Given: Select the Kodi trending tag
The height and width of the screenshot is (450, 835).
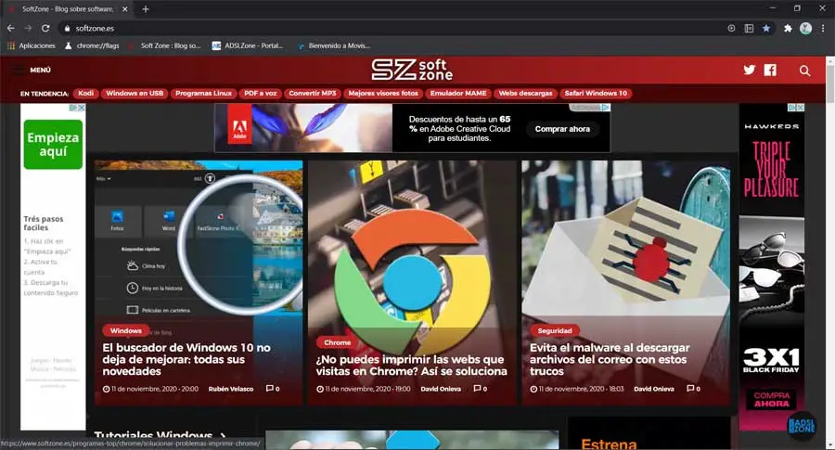Looking at the screenshot, I should click(x=85, y=93).
